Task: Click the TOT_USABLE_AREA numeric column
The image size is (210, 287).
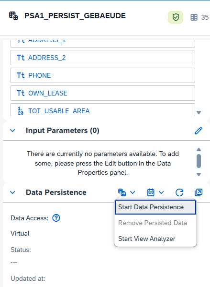Action: coord(103,110)
